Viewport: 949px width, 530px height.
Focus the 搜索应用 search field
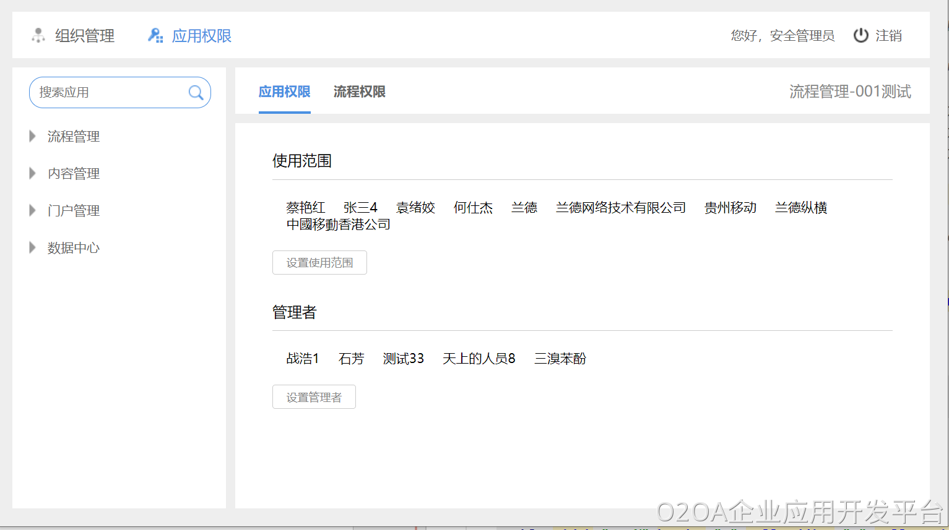[108, 93]
